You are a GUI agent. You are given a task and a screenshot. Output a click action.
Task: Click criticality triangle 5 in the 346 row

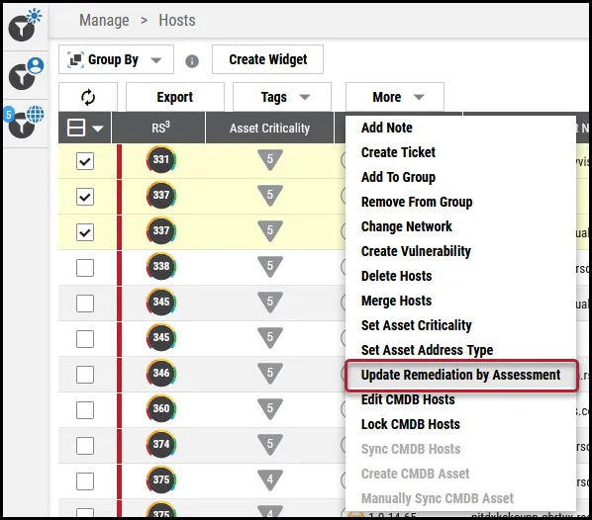click(x=270, y=374)
